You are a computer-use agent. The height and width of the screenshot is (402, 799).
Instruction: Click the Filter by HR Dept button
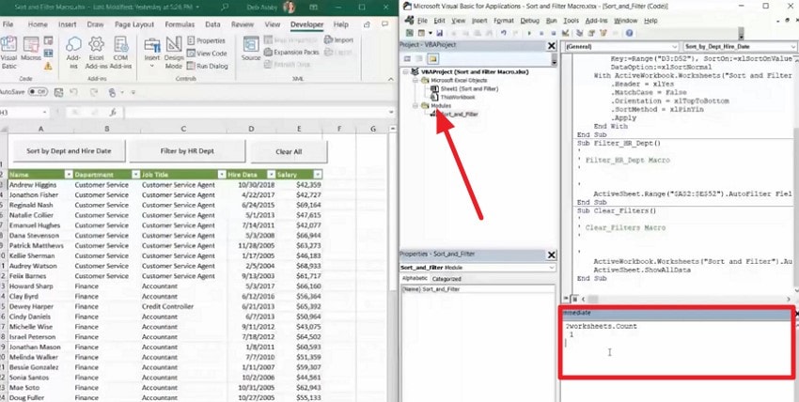tap(187, 151)
